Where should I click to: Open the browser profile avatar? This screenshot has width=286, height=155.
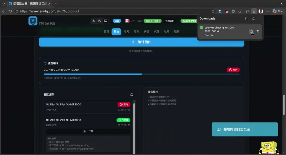click(x=261, y=11)
